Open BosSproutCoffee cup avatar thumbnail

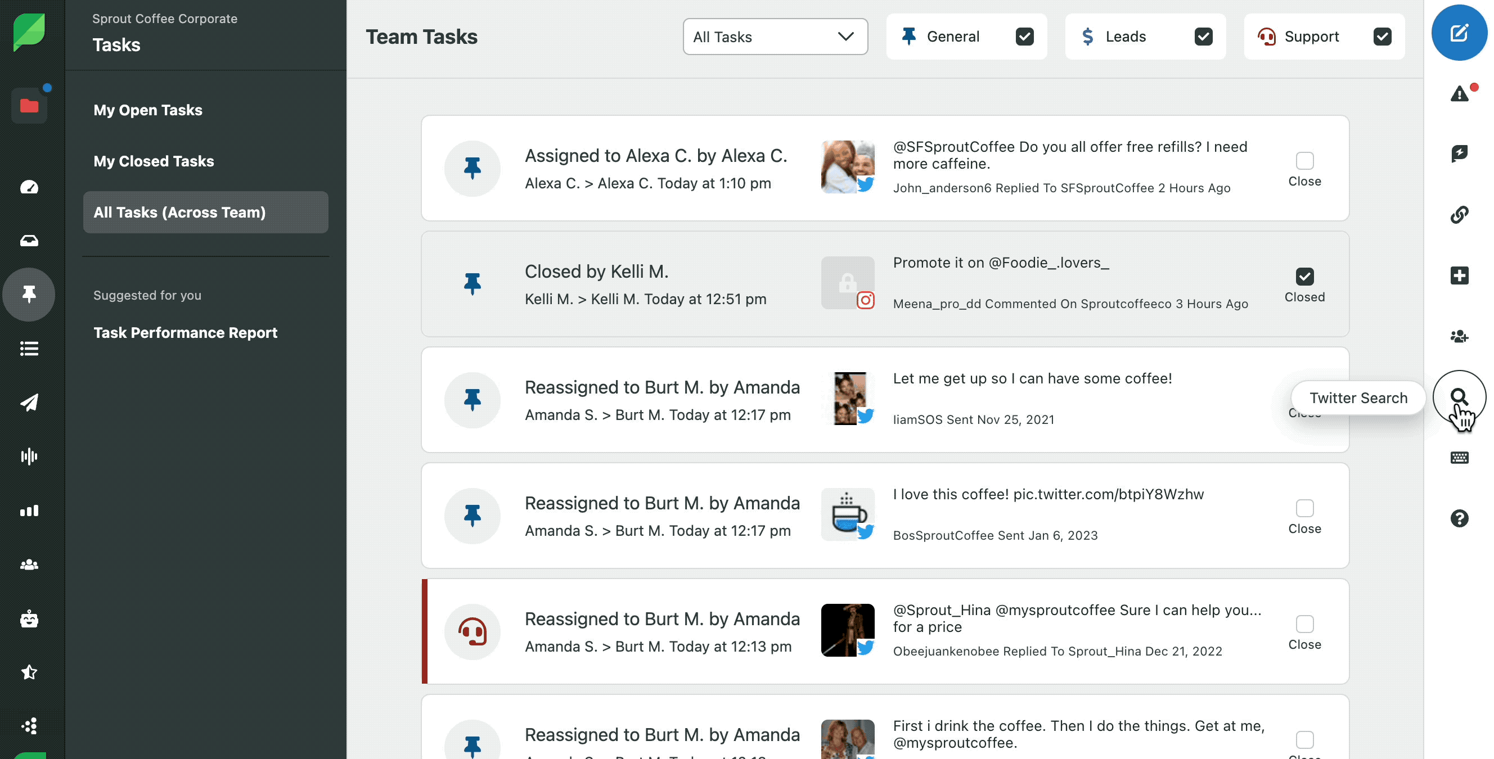847,514
